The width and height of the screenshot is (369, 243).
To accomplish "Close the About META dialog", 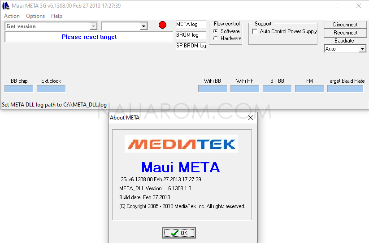I will (x=251, y=118).
